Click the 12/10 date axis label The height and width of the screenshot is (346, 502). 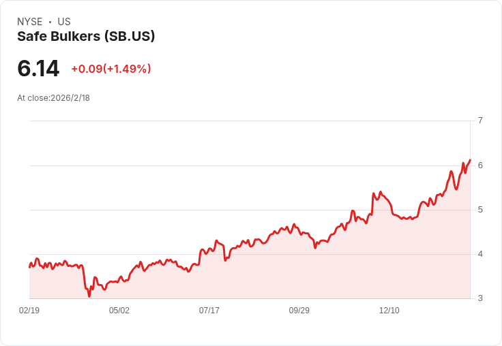pos(389,311)
